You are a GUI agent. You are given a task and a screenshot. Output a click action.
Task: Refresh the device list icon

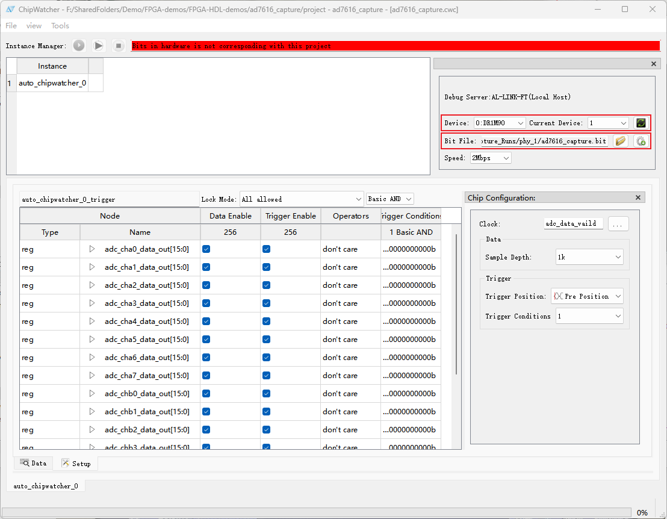(x=641, y=123)
